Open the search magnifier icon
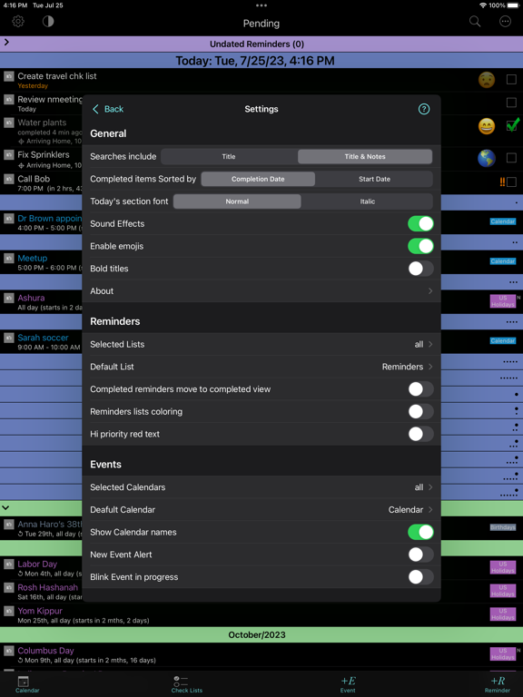 pos(475,22)
